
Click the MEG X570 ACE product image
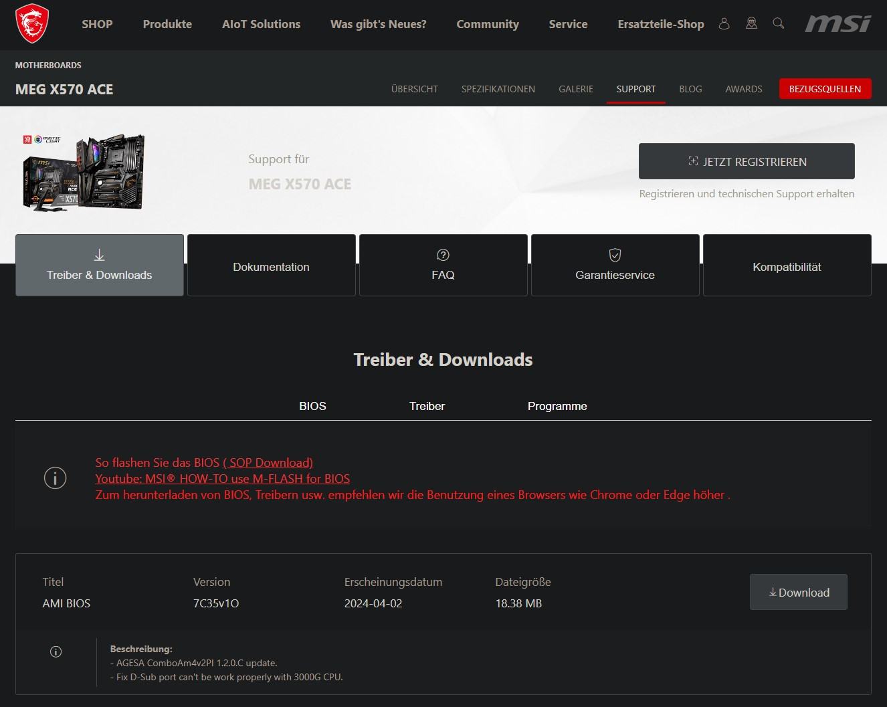(84, 172)
